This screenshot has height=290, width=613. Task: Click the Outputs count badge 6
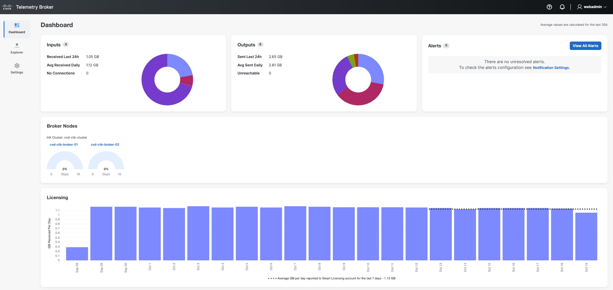point(260,44)
